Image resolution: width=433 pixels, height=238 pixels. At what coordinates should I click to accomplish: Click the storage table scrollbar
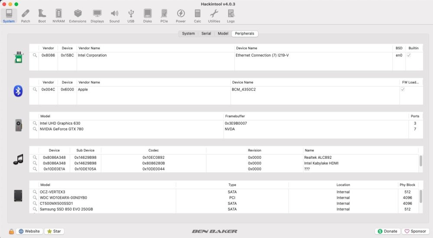(x=420, y=196)
